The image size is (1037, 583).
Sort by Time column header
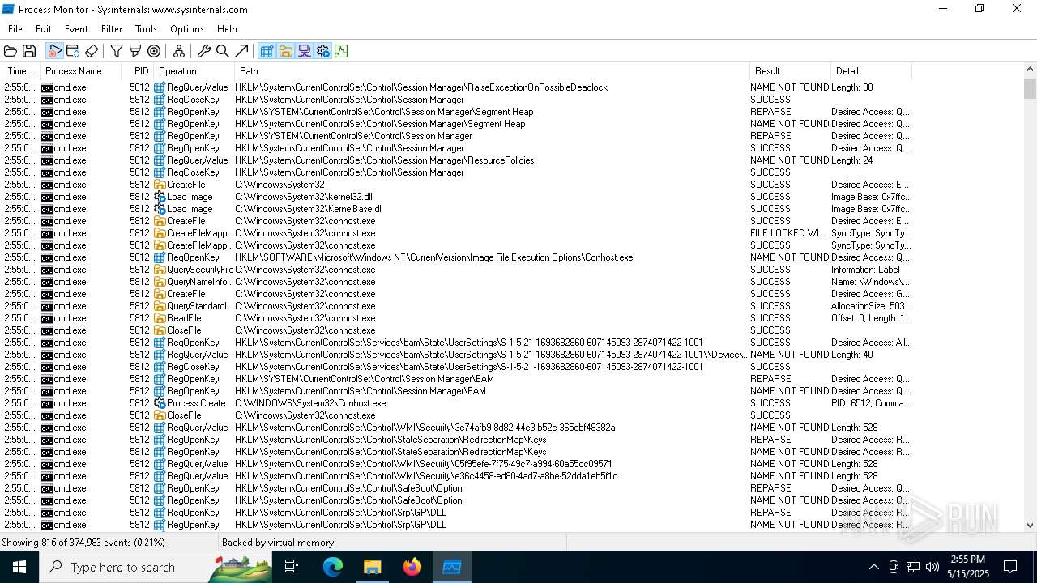pos(20,71)
